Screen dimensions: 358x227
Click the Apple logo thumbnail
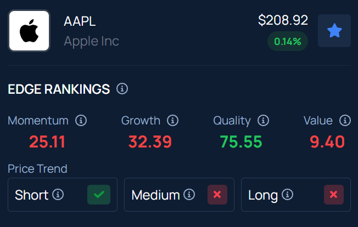(x=29, y=31)
